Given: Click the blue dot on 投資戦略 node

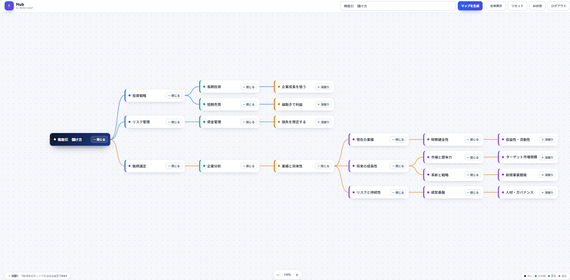Looking at the screenshot, I should tap(130, 95).
